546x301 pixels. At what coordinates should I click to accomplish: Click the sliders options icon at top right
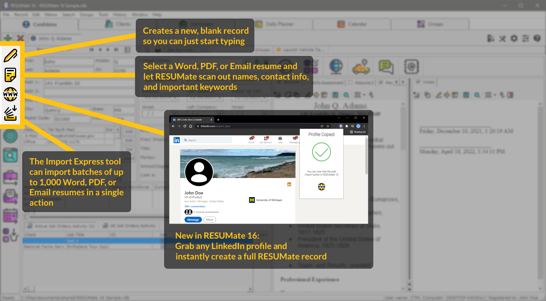click(x=526, y=38)
